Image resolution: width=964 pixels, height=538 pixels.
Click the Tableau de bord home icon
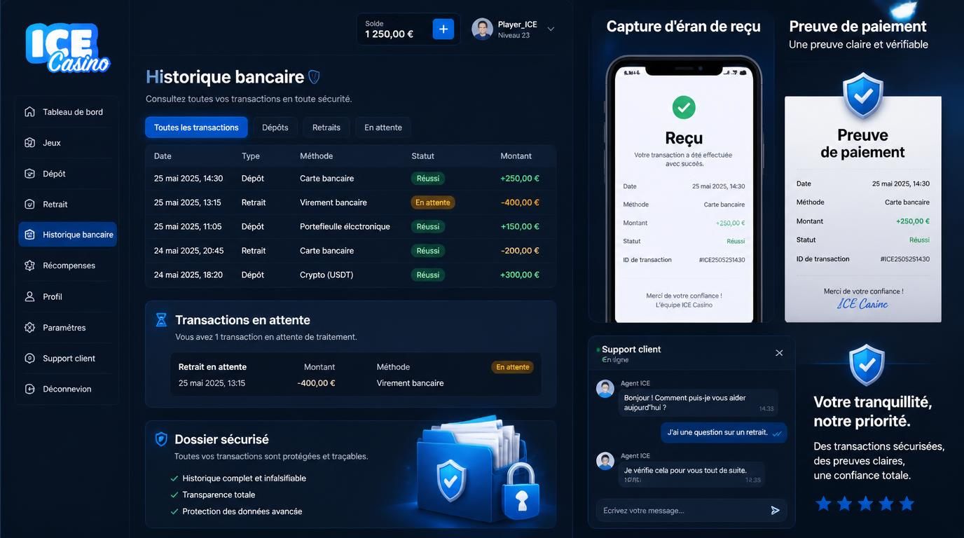coord(29,112)
